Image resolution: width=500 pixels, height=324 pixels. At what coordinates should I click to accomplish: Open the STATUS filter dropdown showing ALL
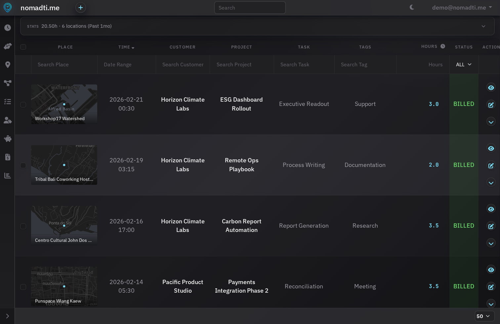(x=464, y=64)
